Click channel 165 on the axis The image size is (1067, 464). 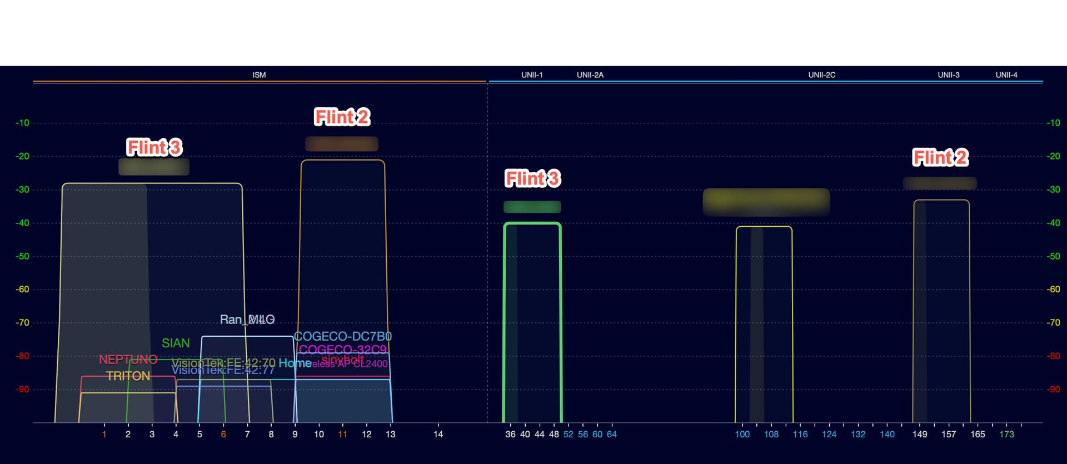click(978, 435)
